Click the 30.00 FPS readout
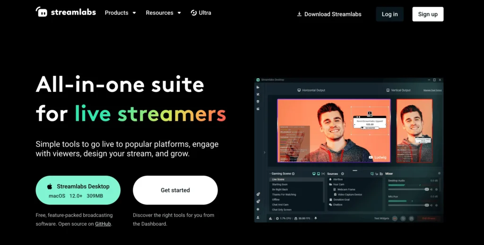The height and width of the screenshot is (245, 484). [x=302, y=218]
